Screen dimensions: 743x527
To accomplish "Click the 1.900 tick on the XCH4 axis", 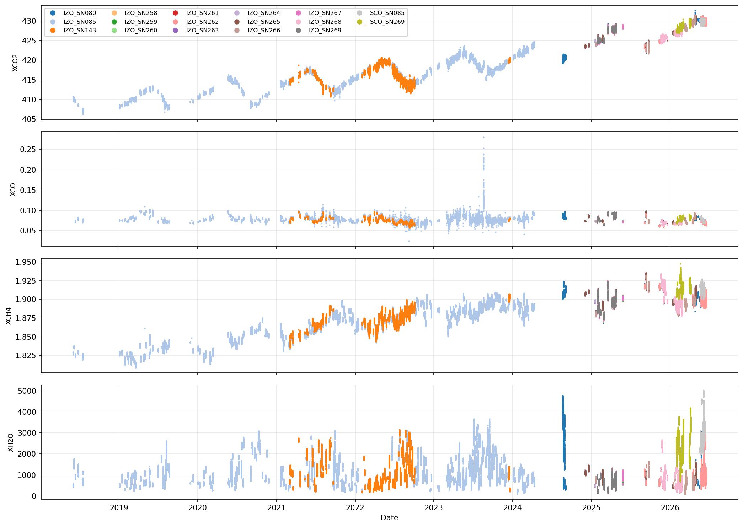I will pyautogui.click(x=25, y=299).
